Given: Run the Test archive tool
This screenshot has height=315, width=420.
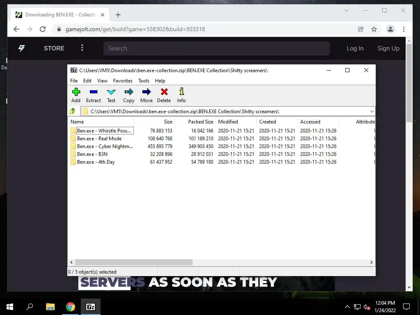Looking at the screenshot, I should (111, 92).
